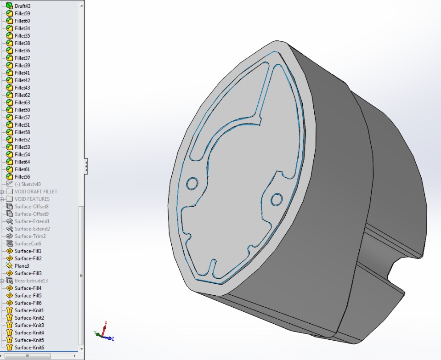The height and width of the screenshot is (360, 441).
Task: Select Surface-Knit2 in the tree
Action: [x=29, y=318]
